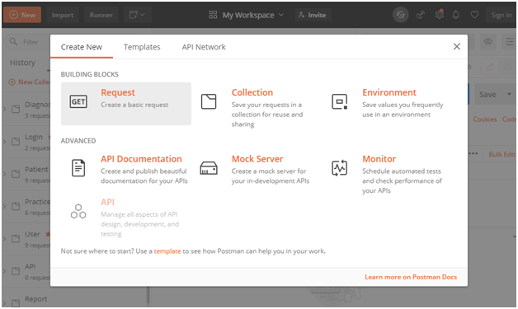This screenshot has width=518, height=309.
Task: Click the Diagnosis collection folder icon
Action: point(16,109)
